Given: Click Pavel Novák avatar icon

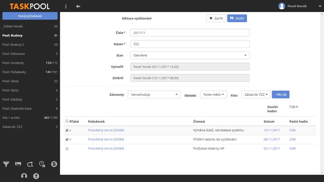Looking at the screenshot, I should (281, 6).
